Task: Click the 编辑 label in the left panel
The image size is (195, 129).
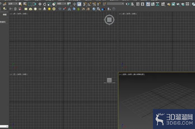Action: (x=4, y=15)
